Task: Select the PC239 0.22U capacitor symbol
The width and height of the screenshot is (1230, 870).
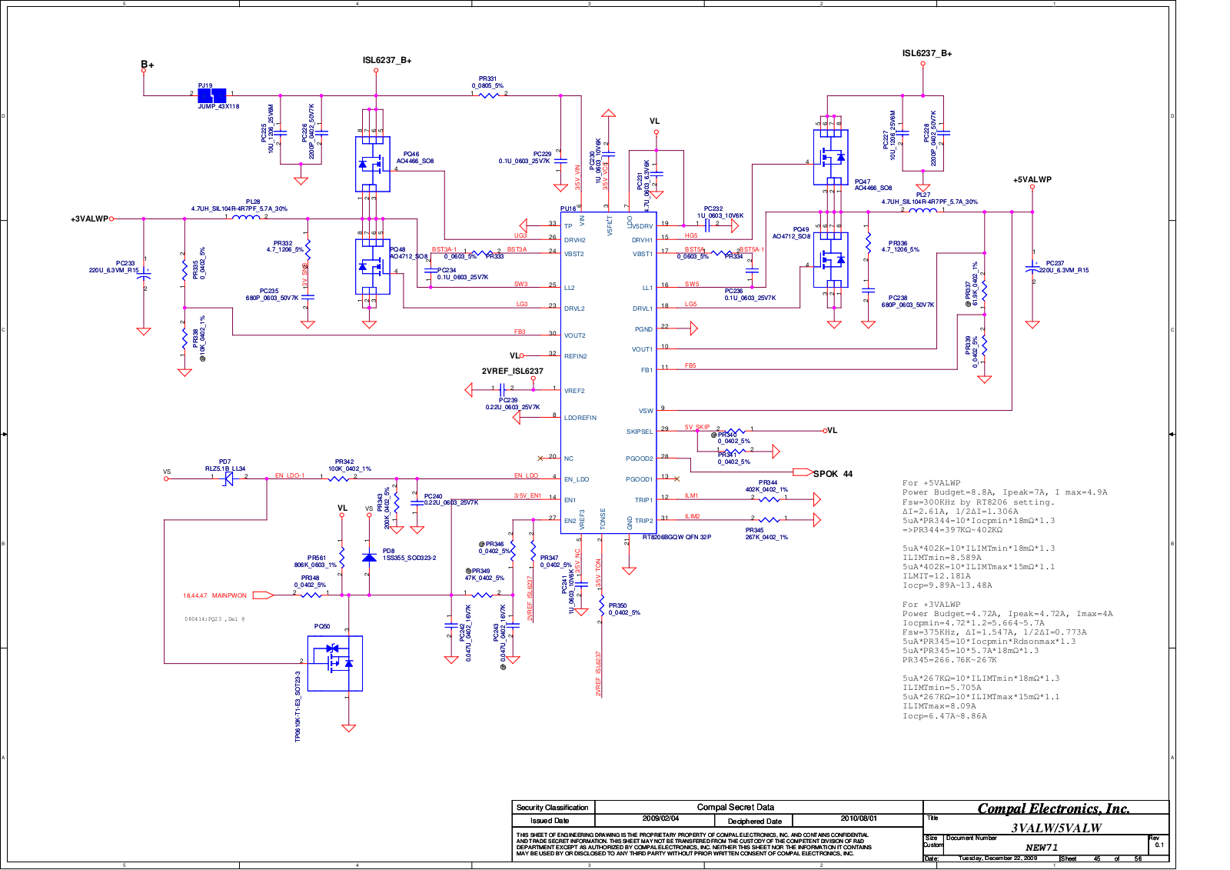Action: pyautogui.click(x=501, y=390)
